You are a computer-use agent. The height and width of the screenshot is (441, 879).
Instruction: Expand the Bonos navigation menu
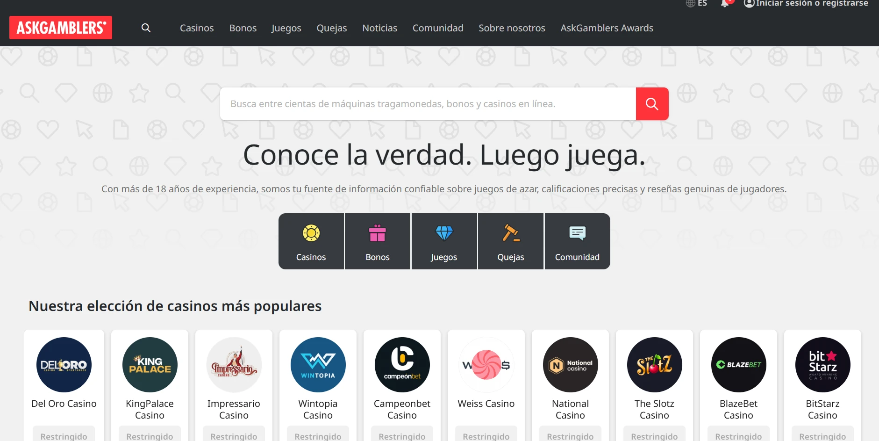click(x=243, y=28)
